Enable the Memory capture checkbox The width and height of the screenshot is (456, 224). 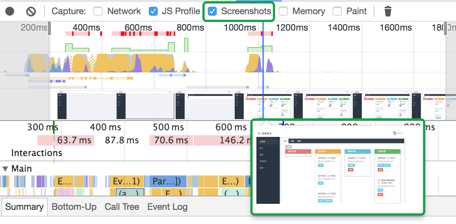click(283, 11)
